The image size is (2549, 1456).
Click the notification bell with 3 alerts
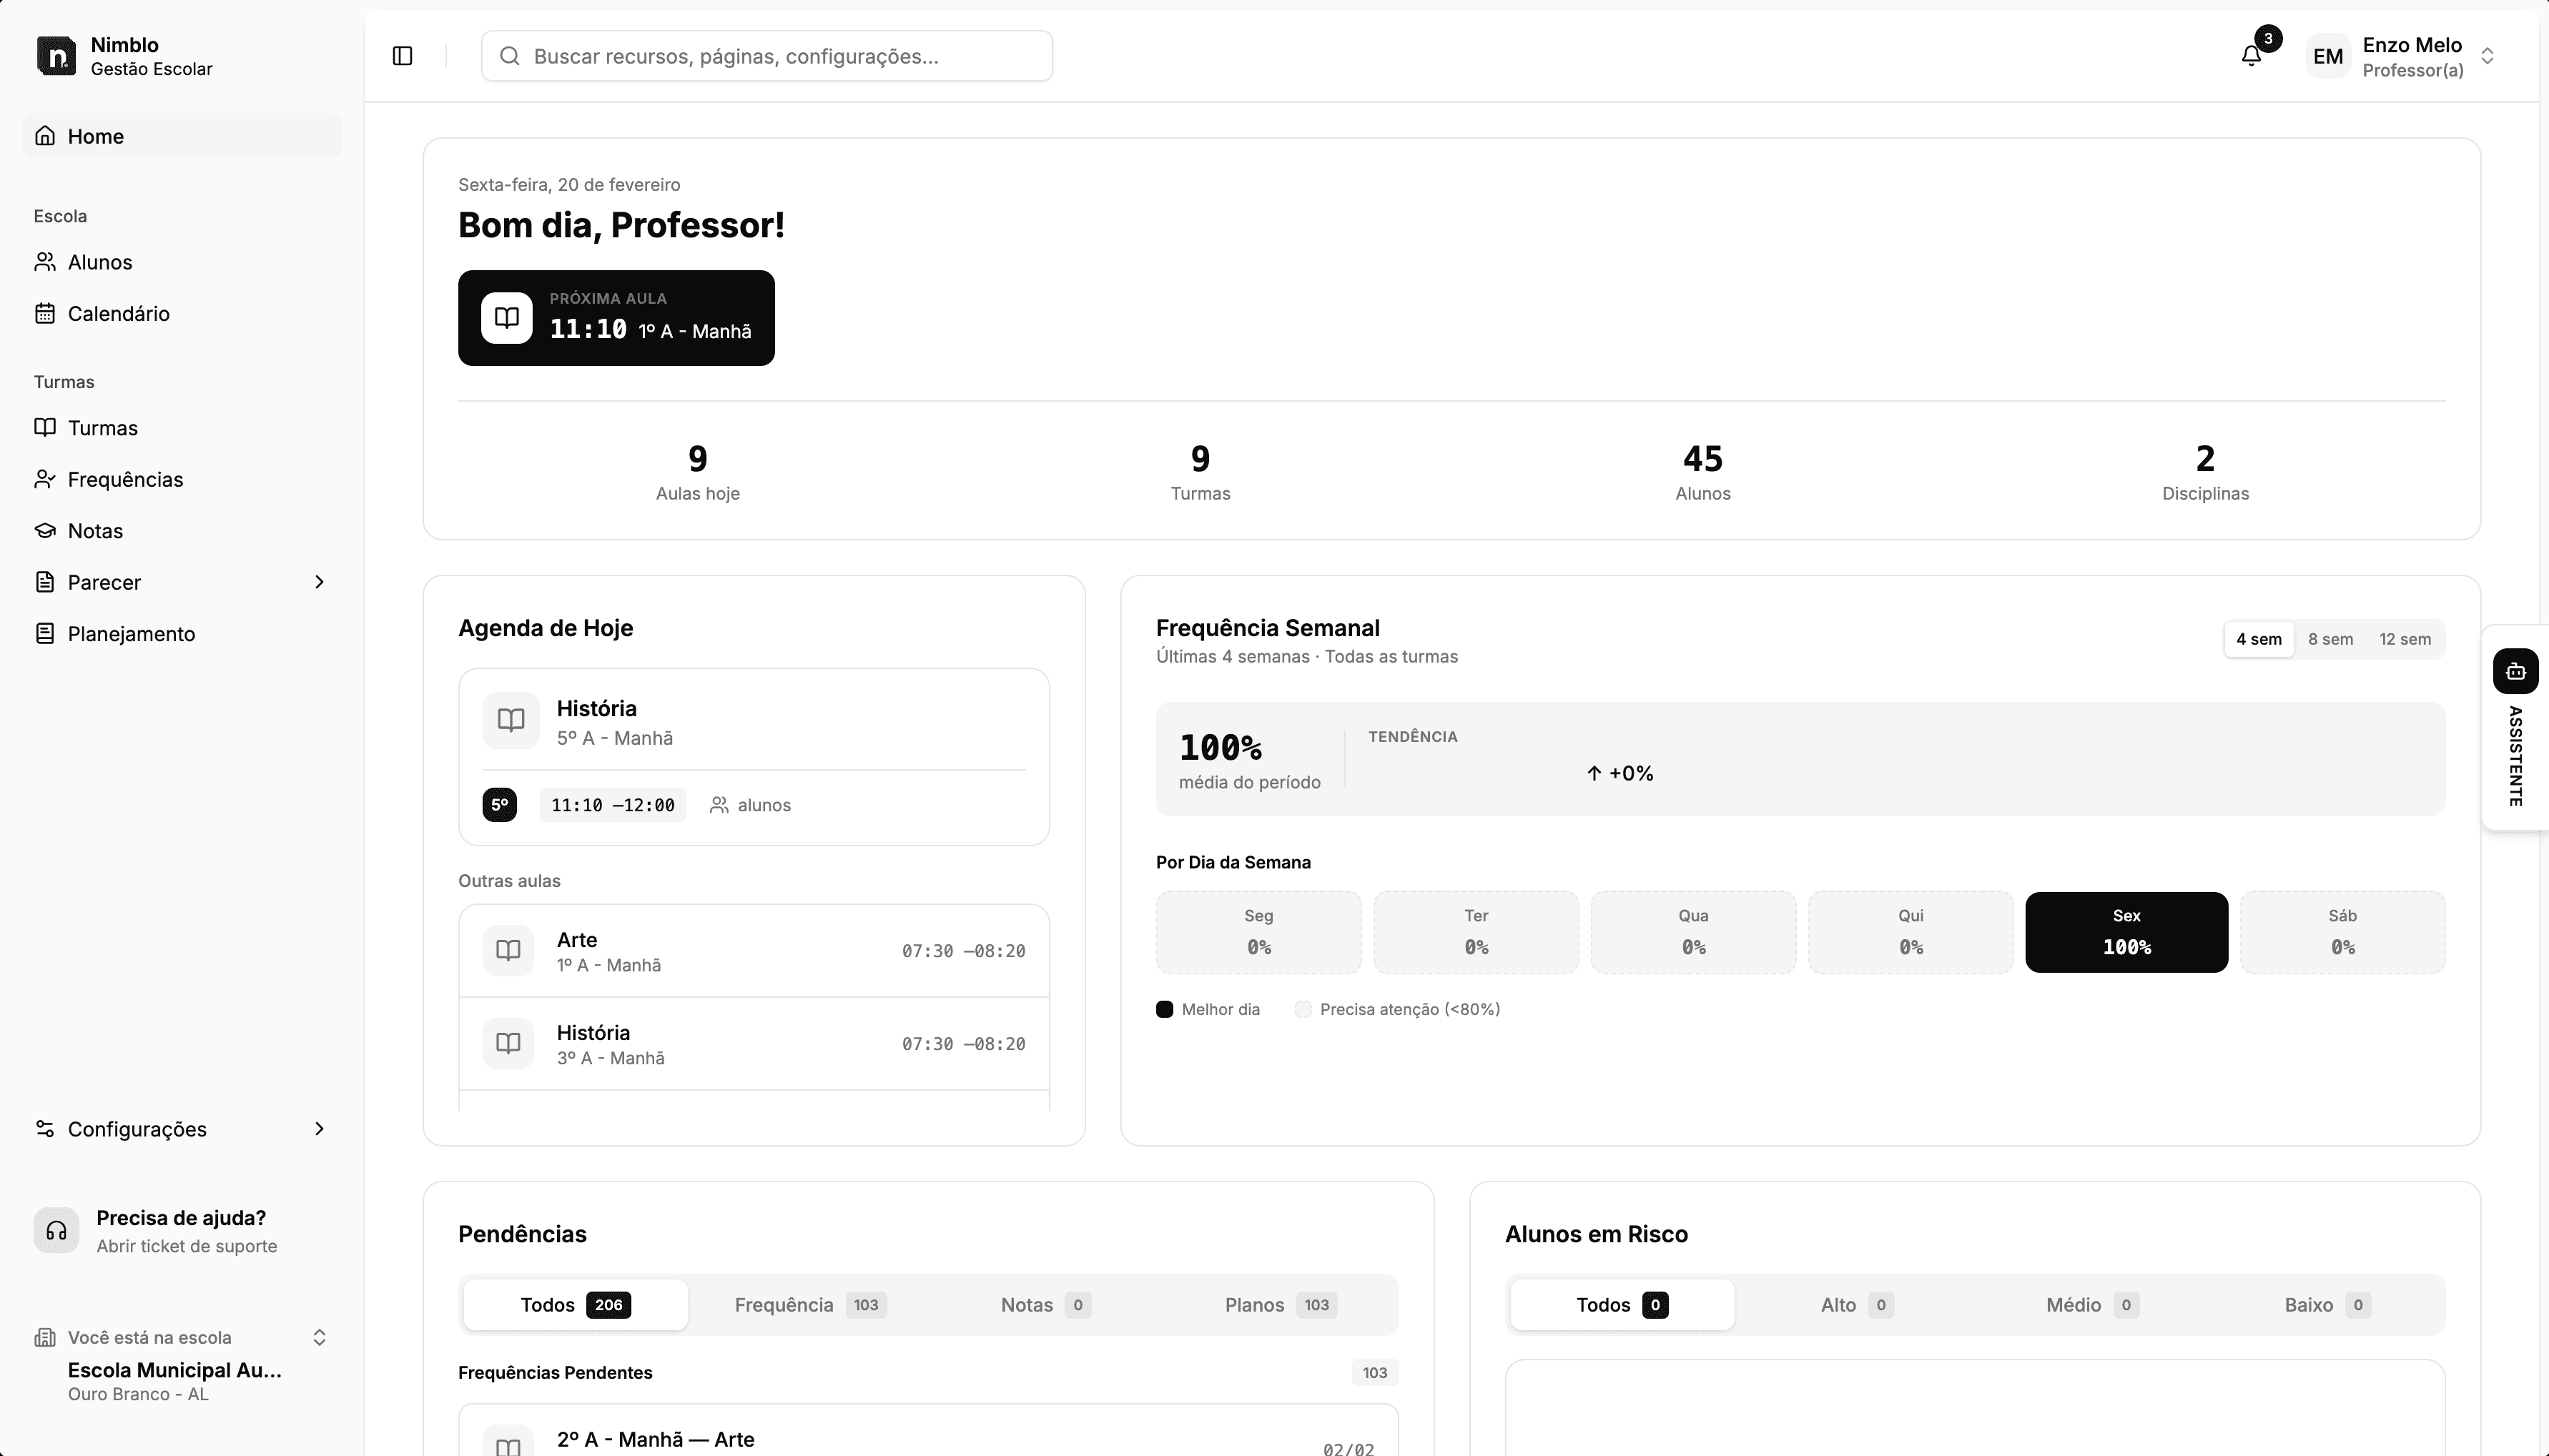tap(2251, 55)
